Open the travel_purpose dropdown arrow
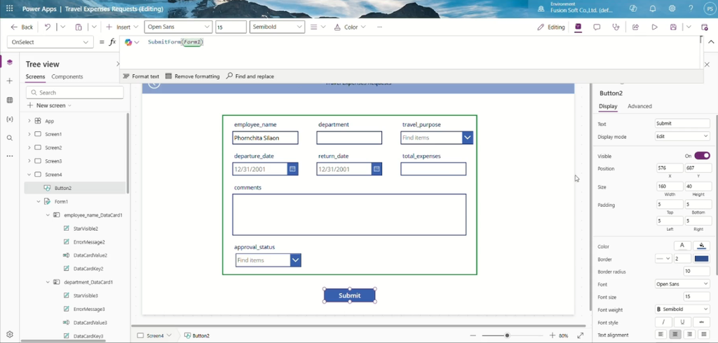This screenshot has width=718, height=343. coord(468,137)
